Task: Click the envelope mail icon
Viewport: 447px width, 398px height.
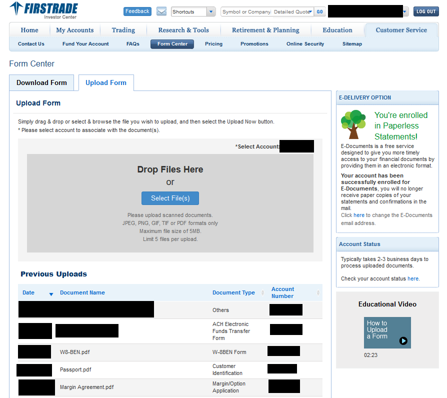Action: coord(161,11)
